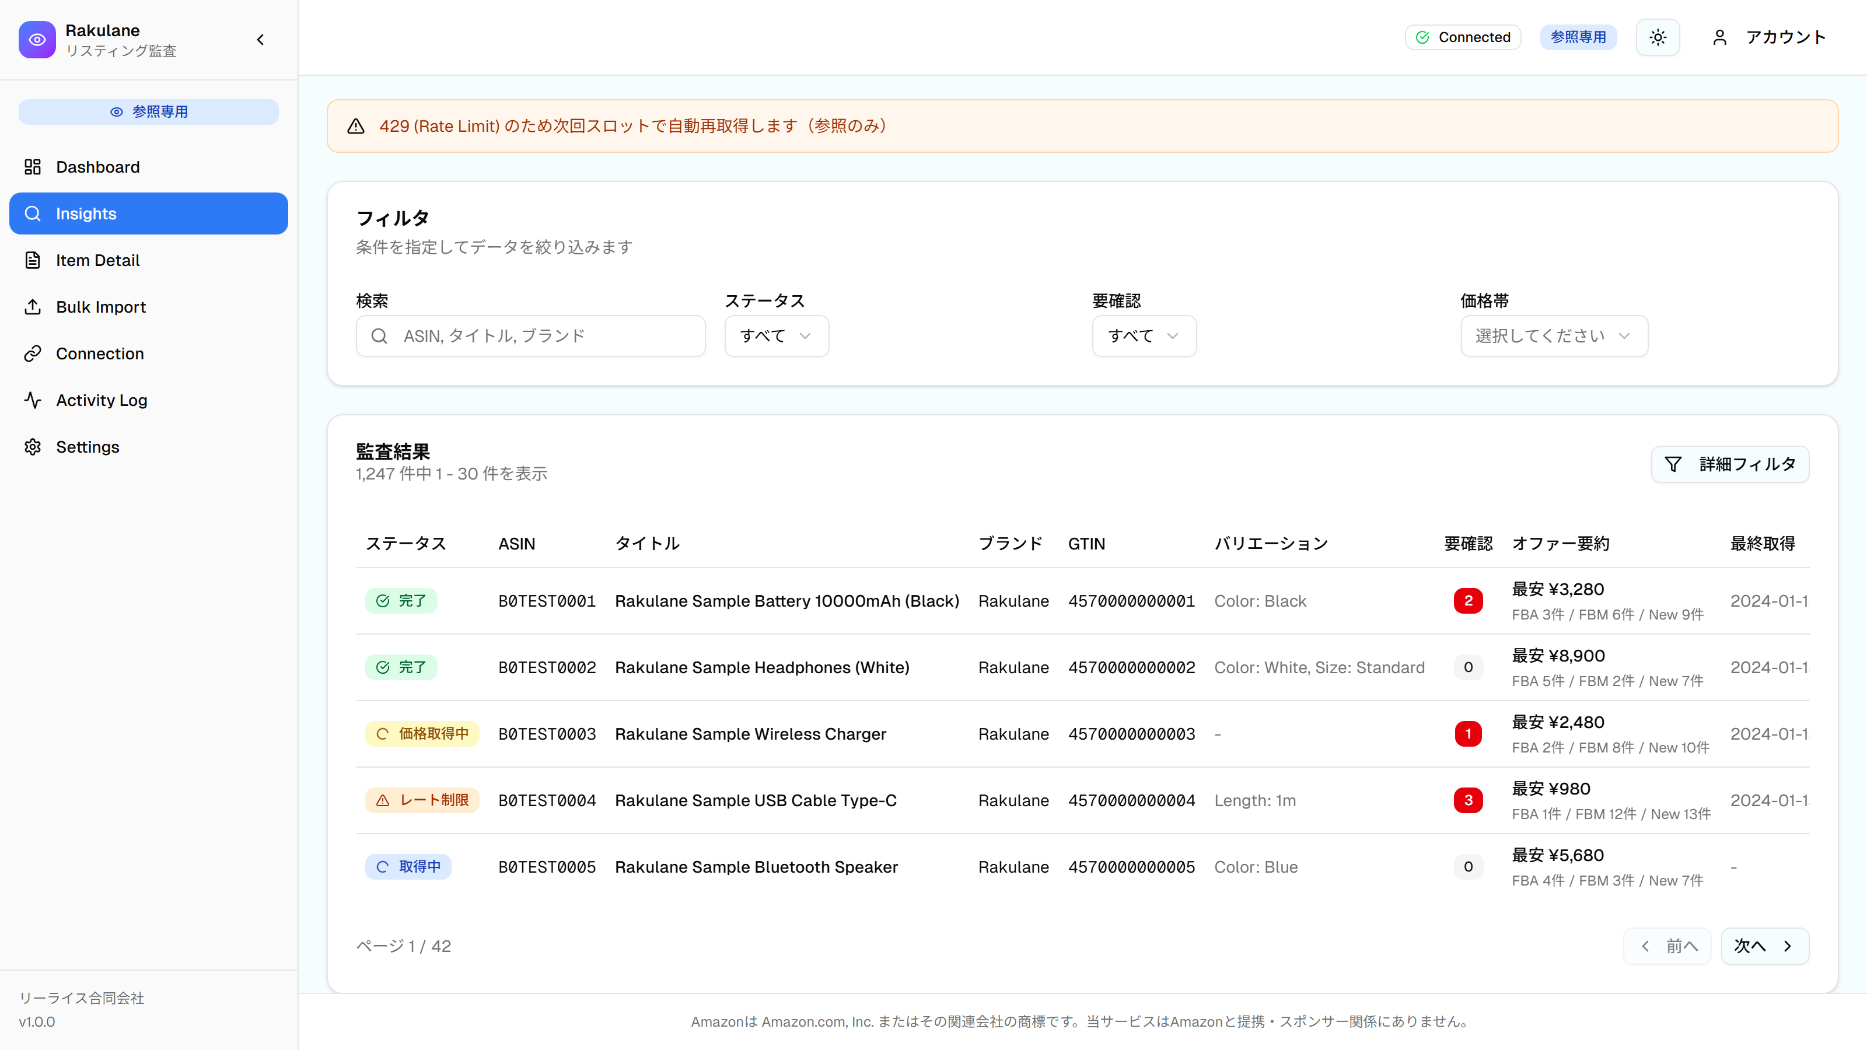Click the ブランド column header
The height and width of the screenshot is (1050, 1867).
pos(1011,544)
